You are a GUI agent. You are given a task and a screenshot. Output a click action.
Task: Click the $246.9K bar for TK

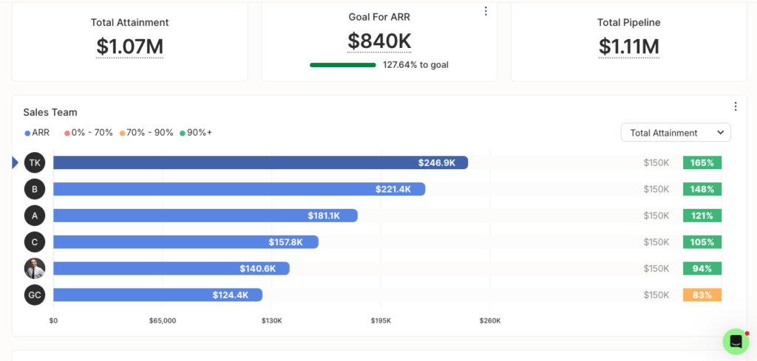pyautogui.click(x=261, y=162)
